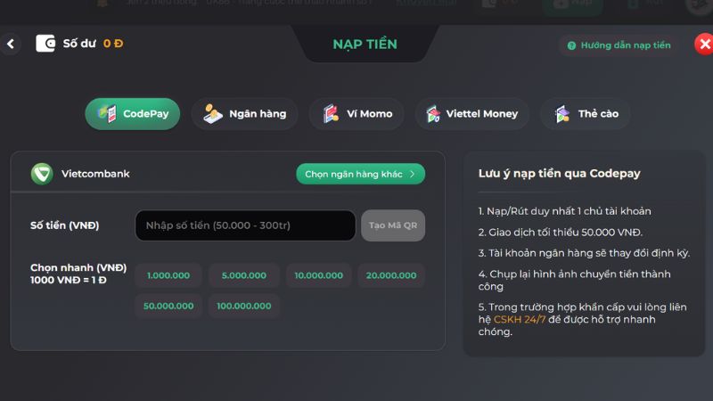Click the Ví Momo wallet icon

[x=331, y=114]
